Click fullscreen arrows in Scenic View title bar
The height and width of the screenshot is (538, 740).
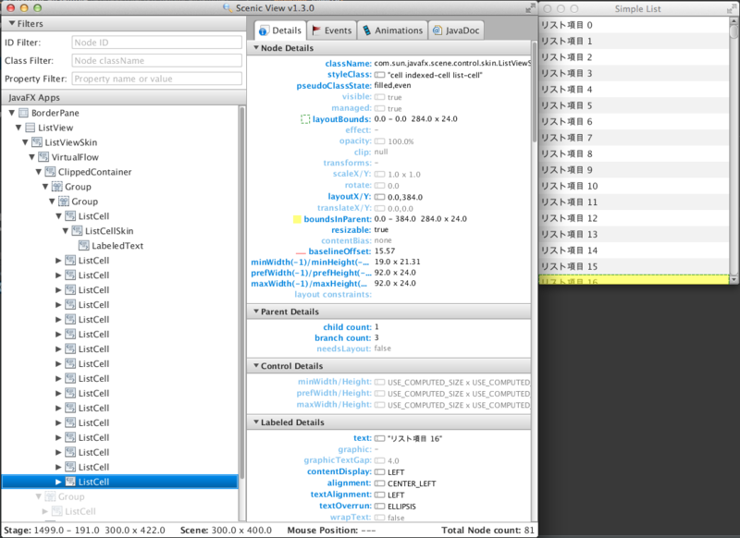530,8
